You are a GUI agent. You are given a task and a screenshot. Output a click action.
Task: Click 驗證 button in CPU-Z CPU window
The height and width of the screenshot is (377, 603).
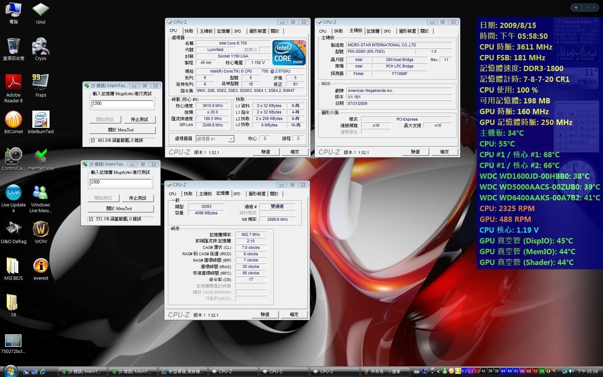point(266,152)
